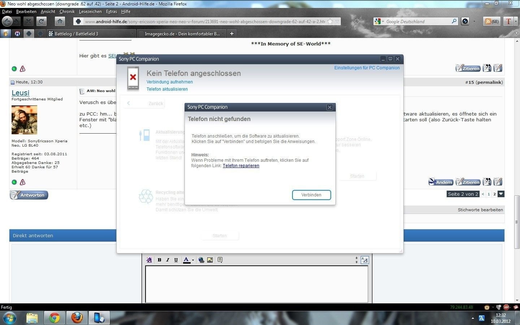
Task: Click quick reply icon on post #15
Action: (498, 182)
